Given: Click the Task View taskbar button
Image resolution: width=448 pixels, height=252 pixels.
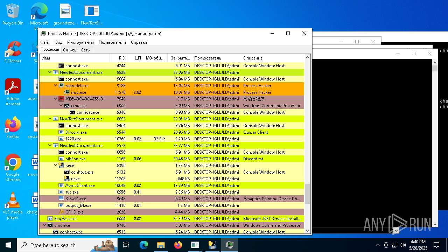Looking at the screenshot, I should pyautogui.click(x=126, y=245).
